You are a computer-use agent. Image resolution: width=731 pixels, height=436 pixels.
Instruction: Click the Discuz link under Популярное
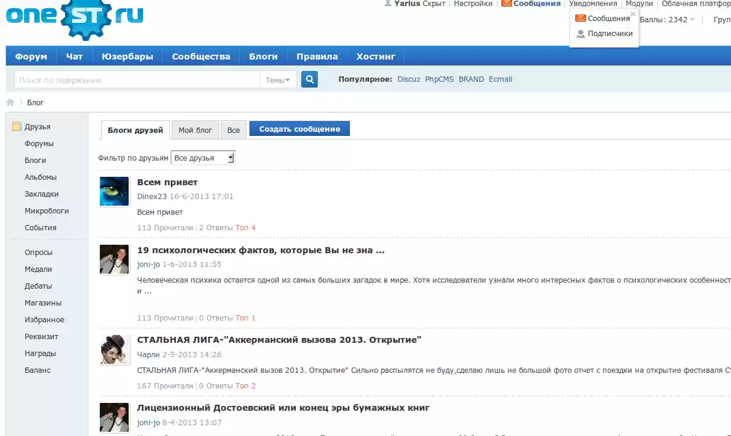(408, 79)
